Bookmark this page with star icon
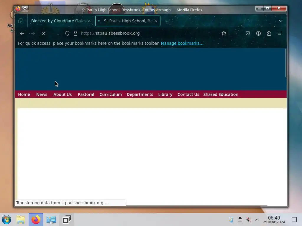Viewport: 302px width, 226px height. 224,34
